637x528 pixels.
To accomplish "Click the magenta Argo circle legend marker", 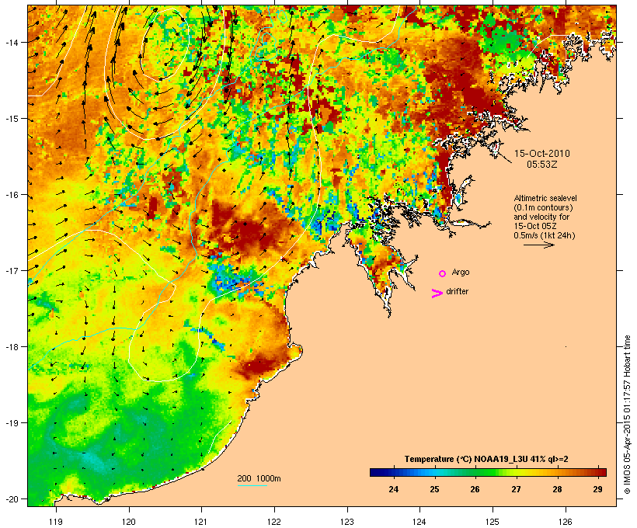I will tap(443, 274).
